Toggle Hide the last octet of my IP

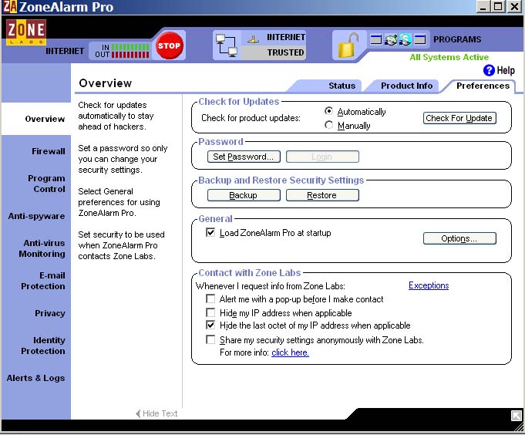click(210, 325)
